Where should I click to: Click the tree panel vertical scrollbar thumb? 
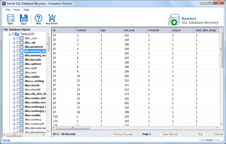point(48,44)
